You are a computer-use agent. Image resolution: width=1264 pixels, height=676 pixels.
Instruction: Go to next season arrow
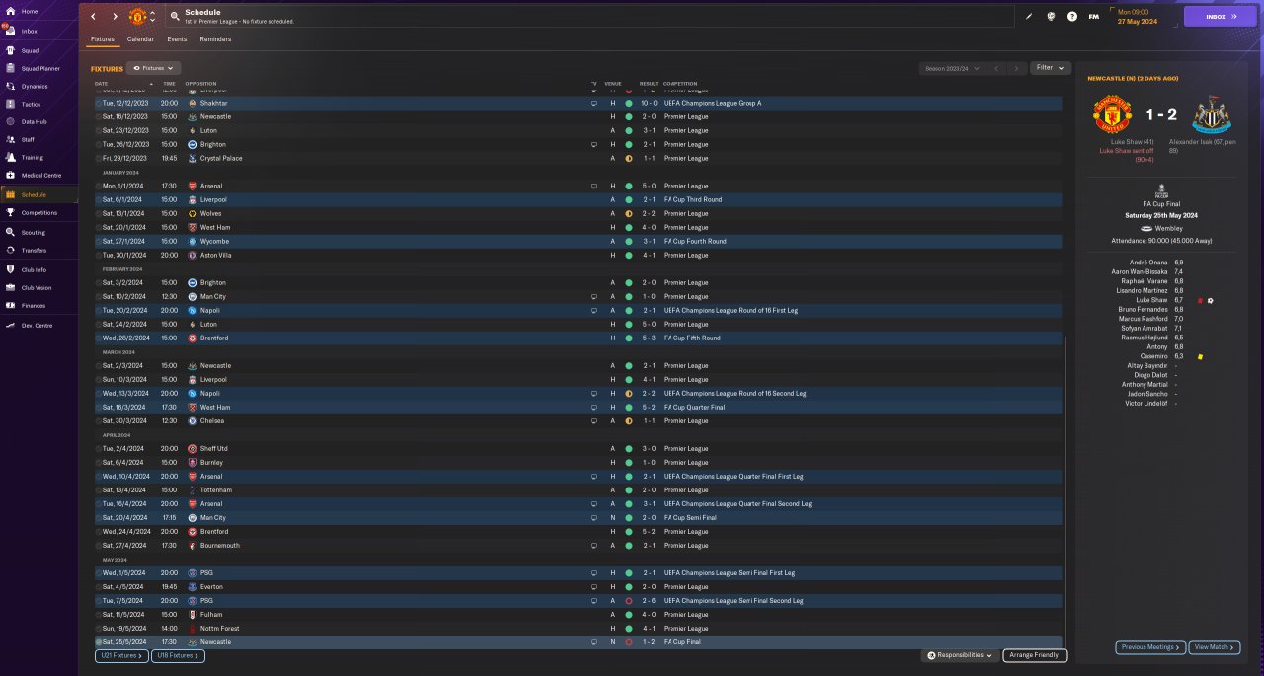(x=1016, y=68)
